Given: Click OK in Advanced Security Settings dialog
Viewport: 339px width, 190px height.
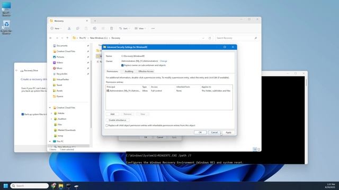Looking at the screenshot, I should pos(200,132).
